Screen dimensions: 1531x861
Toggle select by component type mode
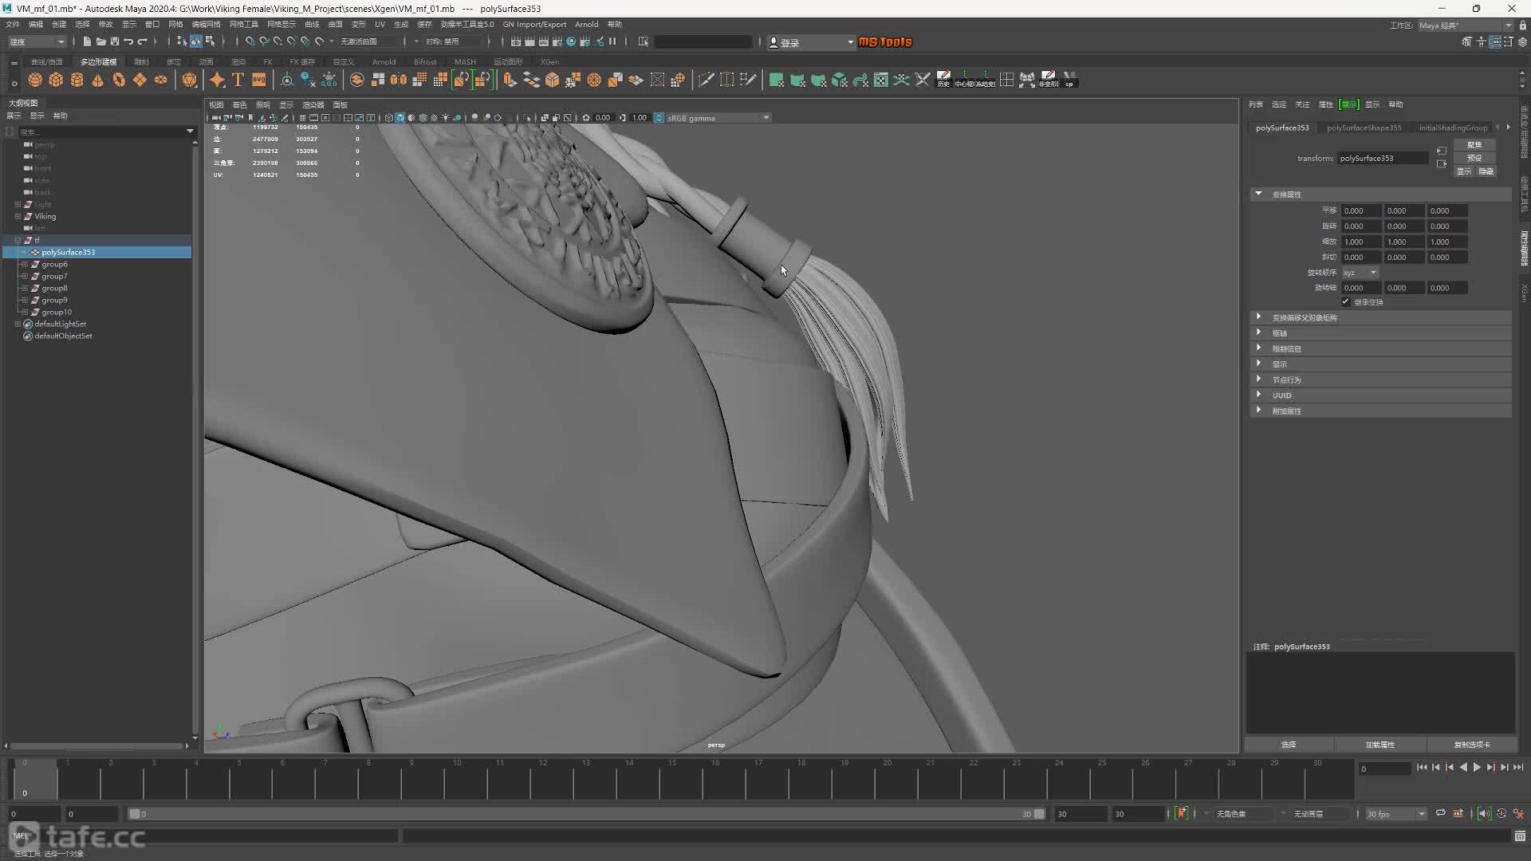click(210, 41)
